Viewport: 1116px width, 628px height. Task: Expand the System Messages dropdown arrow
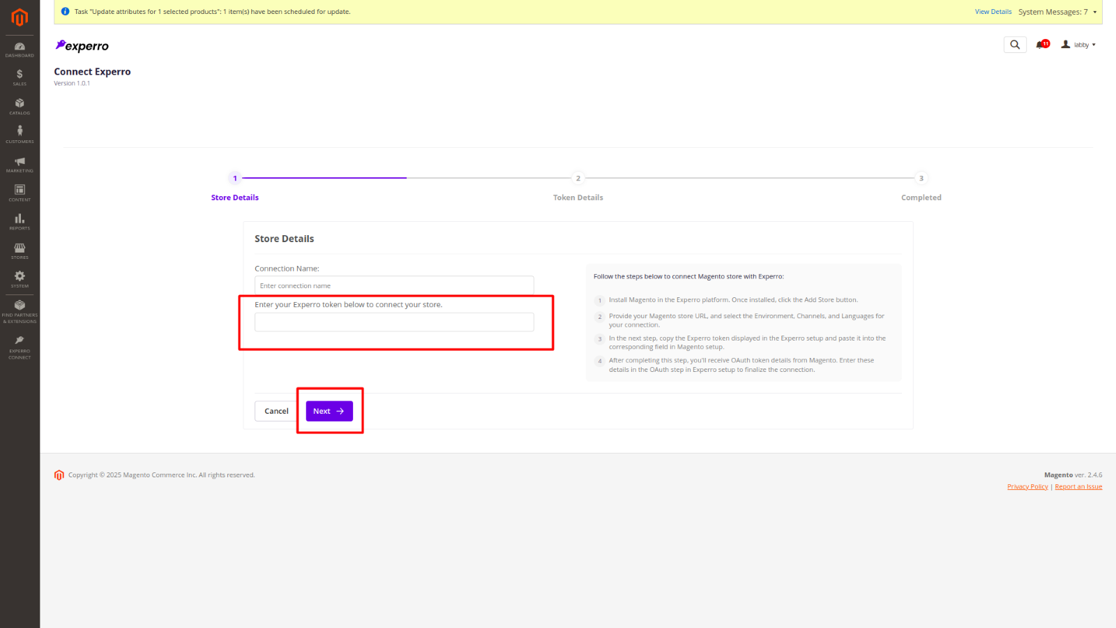point(1095,12)
